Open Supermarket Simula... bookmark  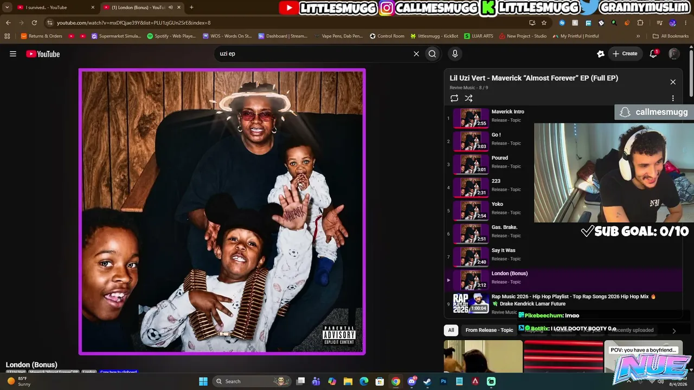[x=116, y=36]
